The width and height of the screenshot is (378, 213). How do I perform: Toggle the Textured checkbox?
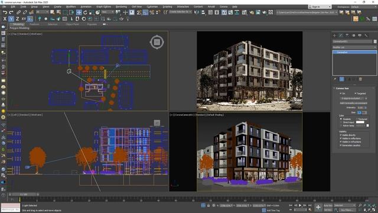click(x=357, y=119)
